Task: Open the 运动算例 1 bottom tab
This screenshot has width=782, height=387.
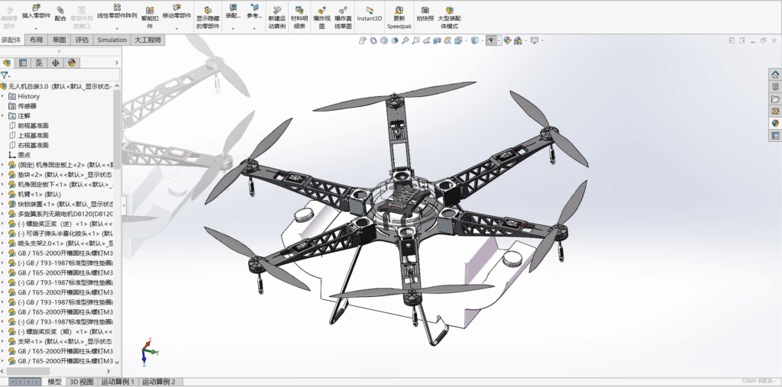Action: click(x=117, y=382)
